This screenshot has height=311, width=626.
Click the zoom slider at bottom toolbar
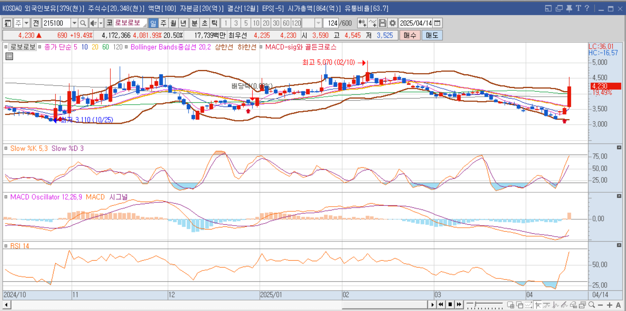point(484,305)
